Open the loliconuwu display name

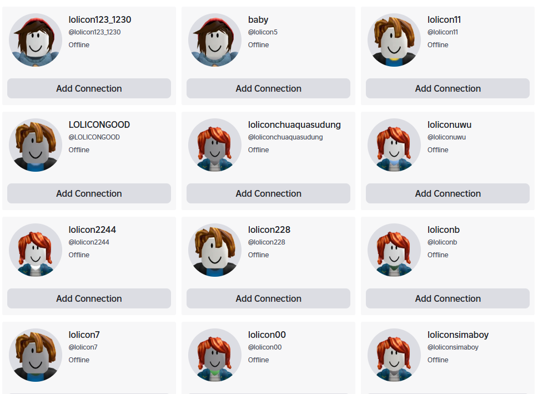click(x=449, y=124)
